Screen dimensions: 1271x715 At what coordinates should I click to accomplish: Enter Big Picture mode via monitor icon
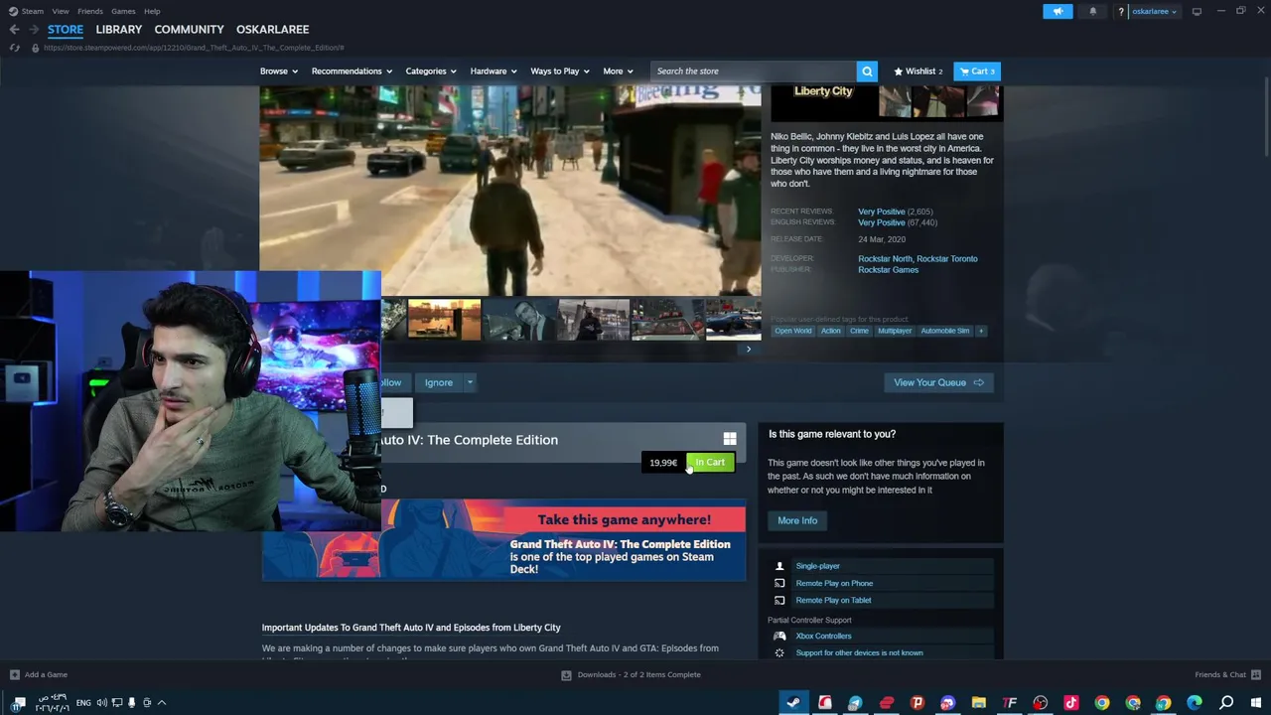tap(1197, 11)
